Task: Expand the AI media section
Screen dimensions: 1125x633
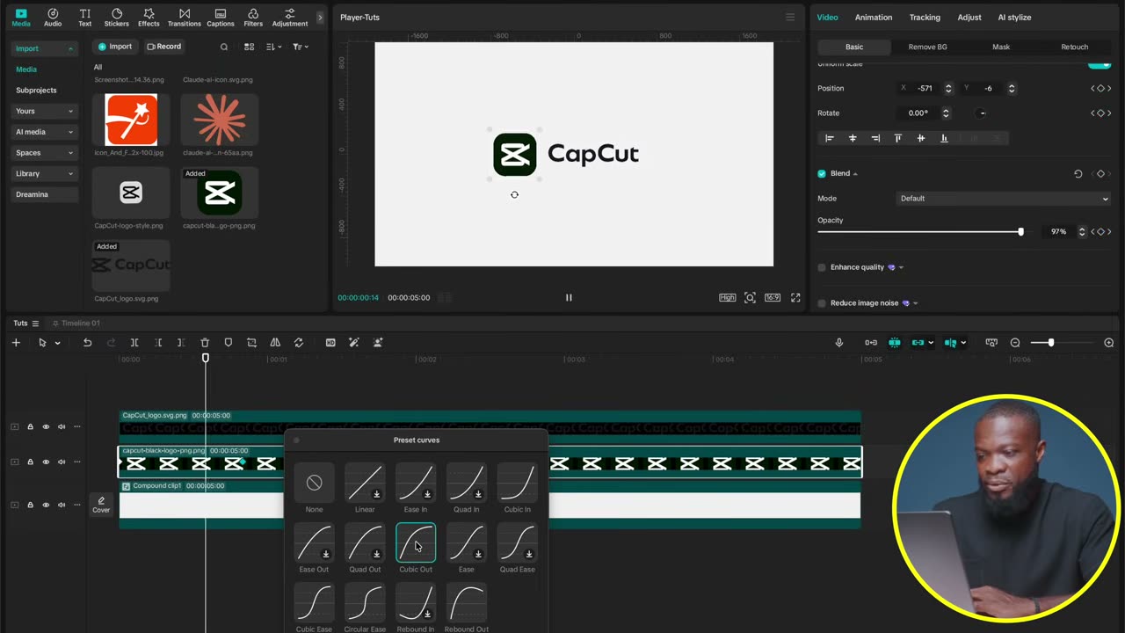Action: click(45, 132)
